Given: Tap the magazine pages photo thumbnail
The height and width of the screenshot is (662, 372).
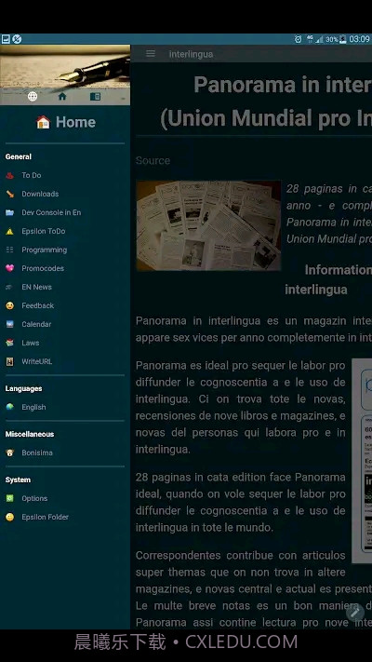Looking at the screenshot, I should [x=208, y=226].
